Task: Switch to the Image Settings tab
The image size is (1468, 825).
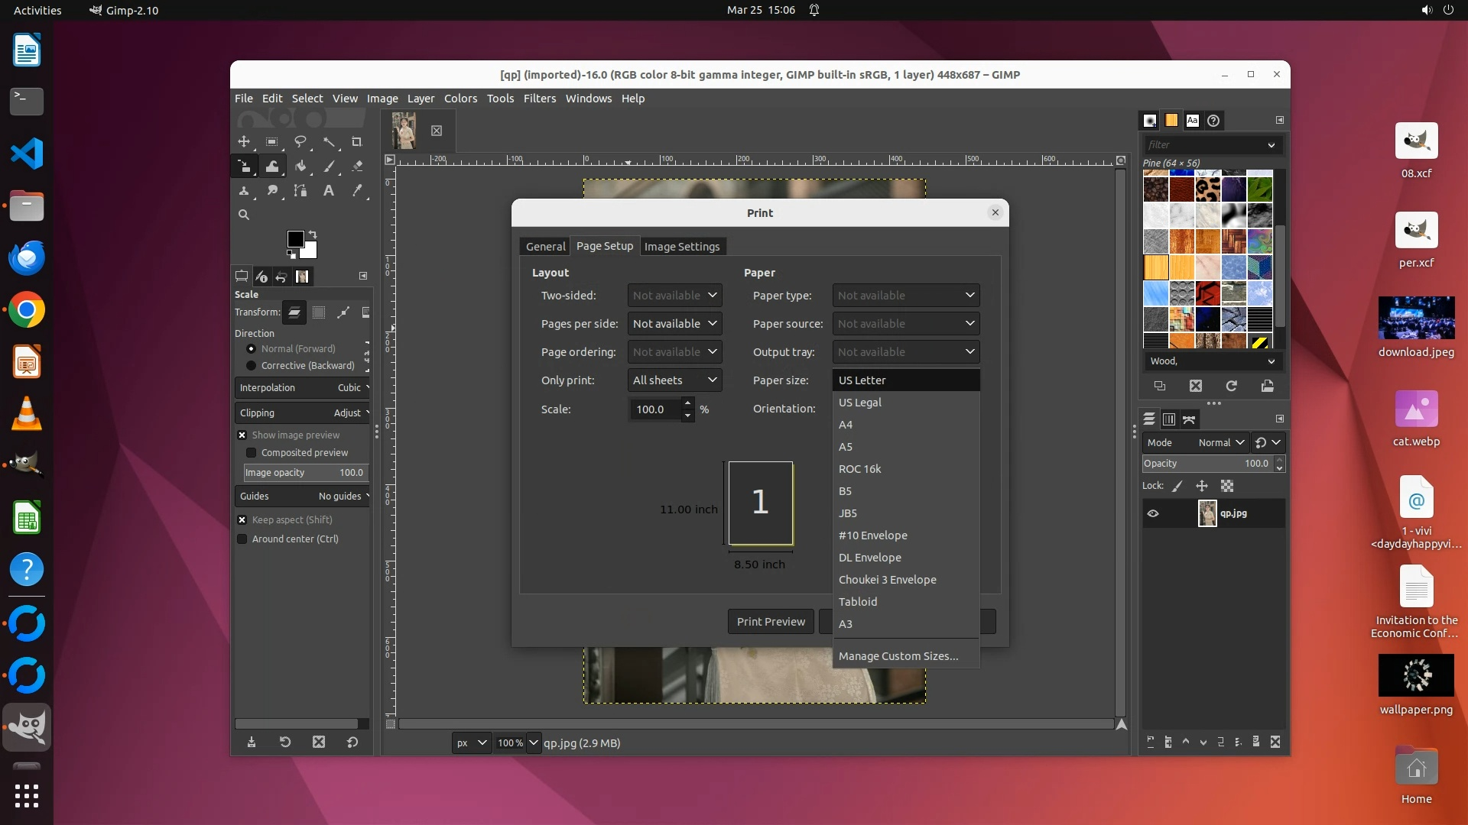Action: (x=682, y=247)
